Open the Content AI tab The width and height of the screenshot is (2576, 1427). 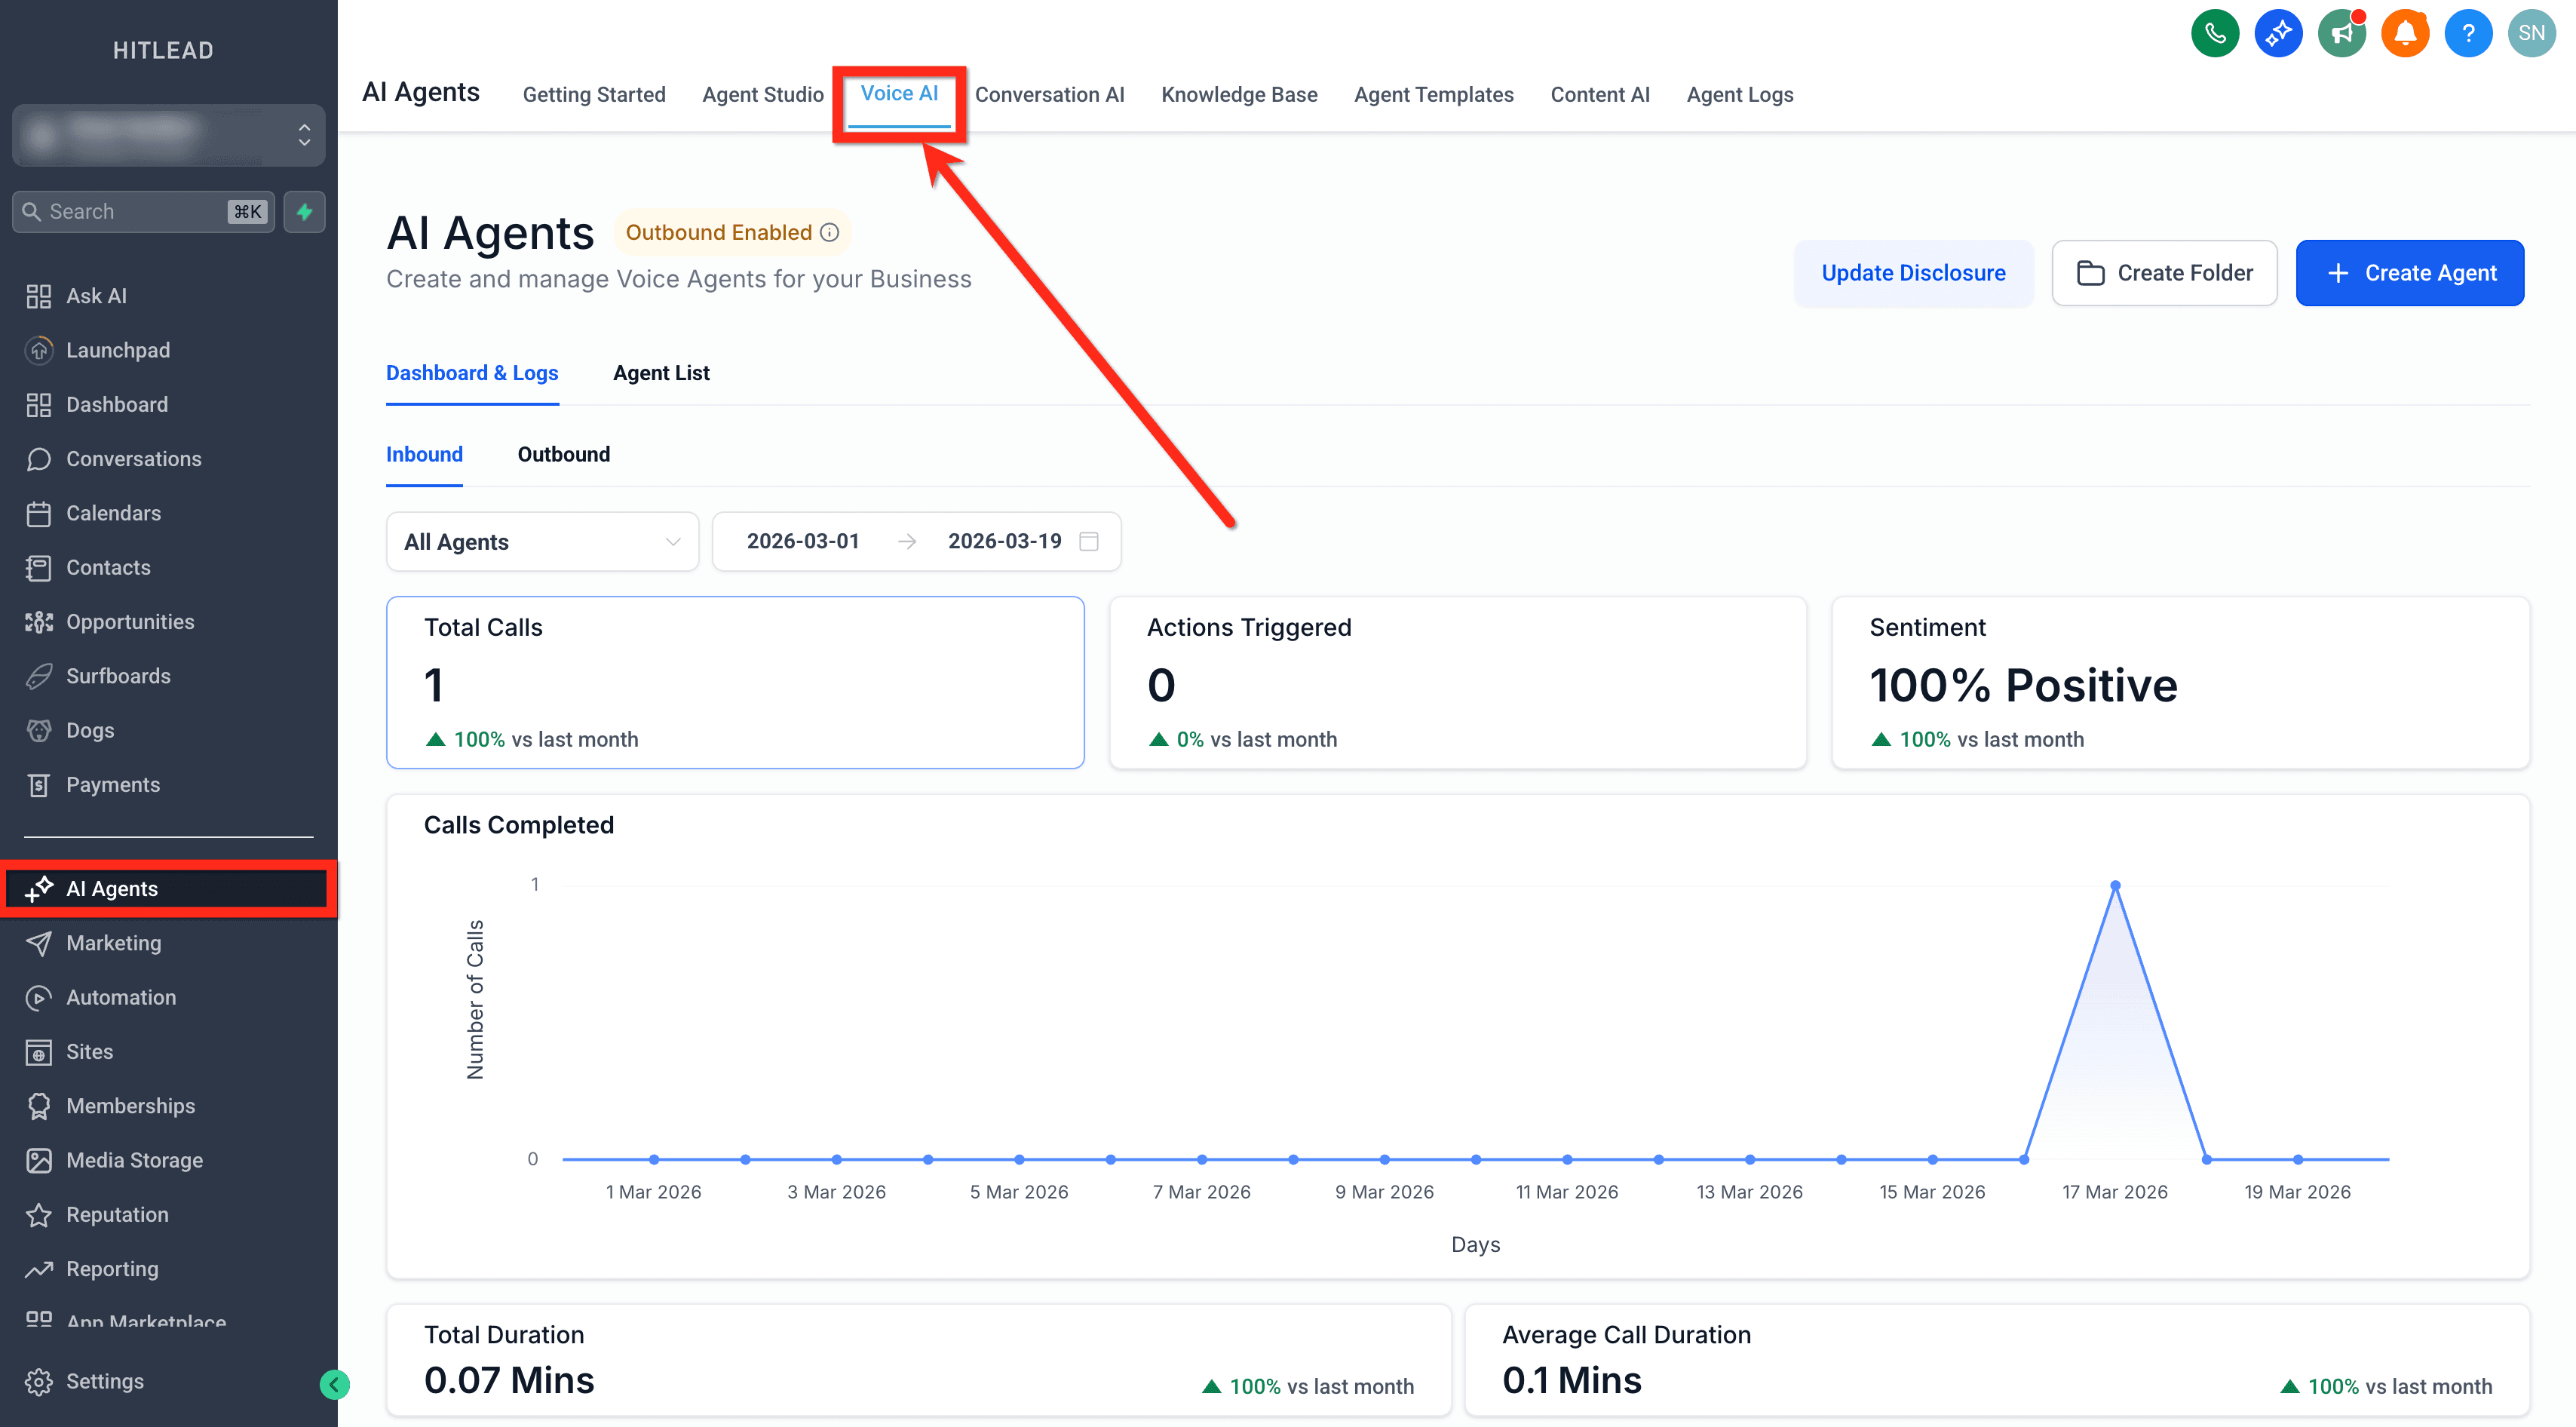[1600, 94]
